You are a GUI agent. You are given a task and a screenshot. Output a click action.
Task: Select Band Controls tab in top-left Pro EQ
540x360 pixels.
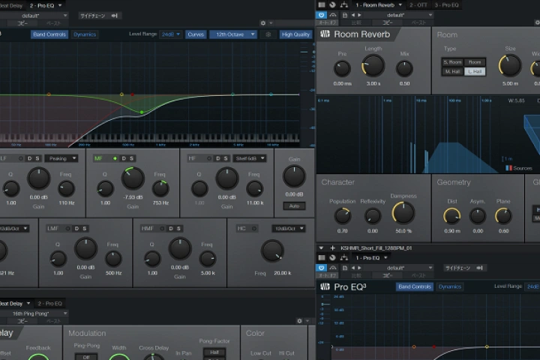point(49,34)
